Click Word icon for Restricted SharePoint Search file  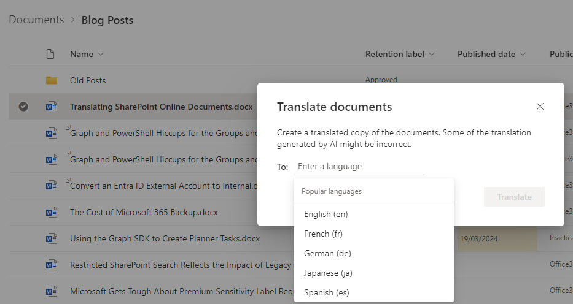(52, 265)
